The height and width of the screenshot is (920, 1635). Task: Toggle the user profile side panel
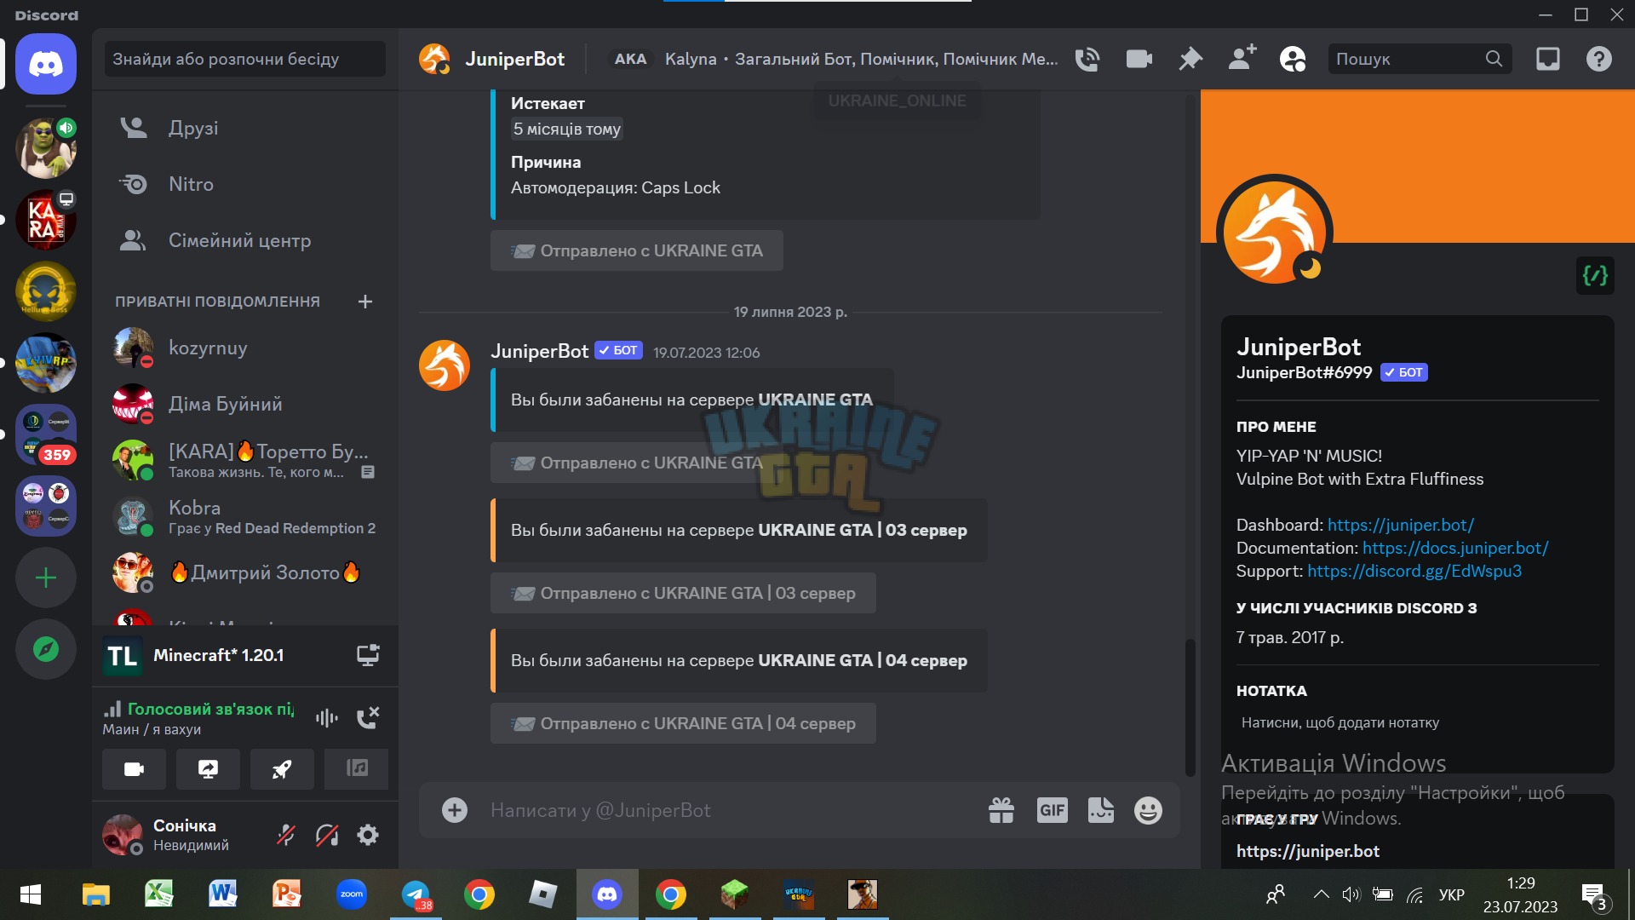[1293, 59]
